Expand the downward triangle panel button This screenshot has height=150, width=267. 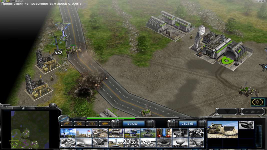(x=227, y=111)
